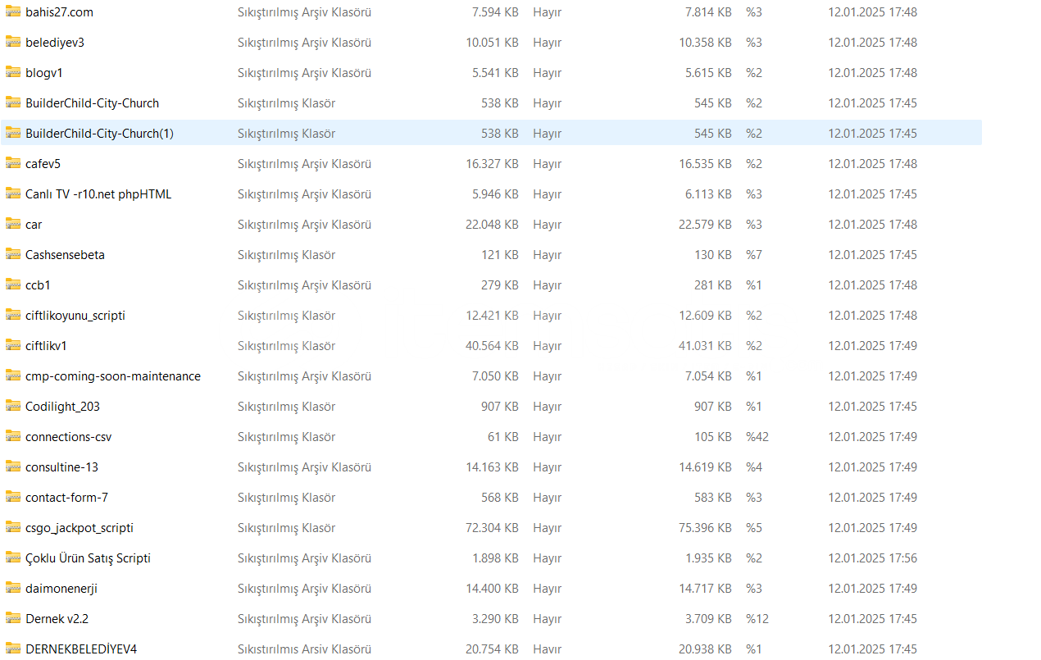
Task: Click the ciftlikv1 file name
Action: tap(46, 346)
